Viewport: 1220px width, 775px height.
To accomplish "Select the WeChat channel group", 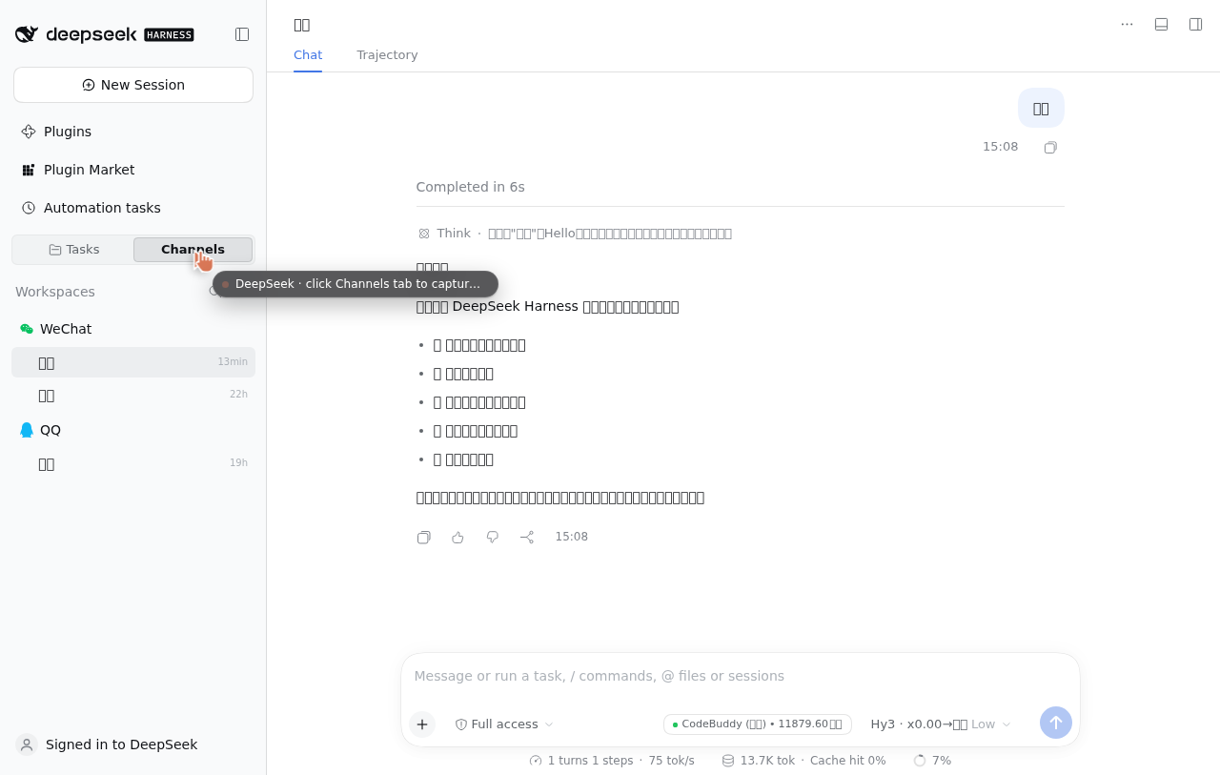I will (133, 329).
